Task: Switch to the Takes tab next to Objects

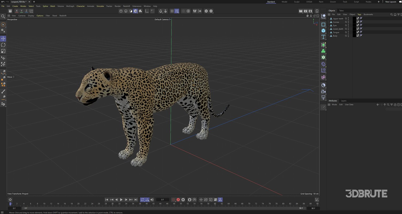Action: [341, 10]
